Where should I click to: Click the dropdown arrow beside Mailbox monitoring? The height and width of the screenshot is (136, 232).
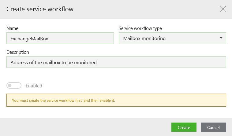(221, 38)
